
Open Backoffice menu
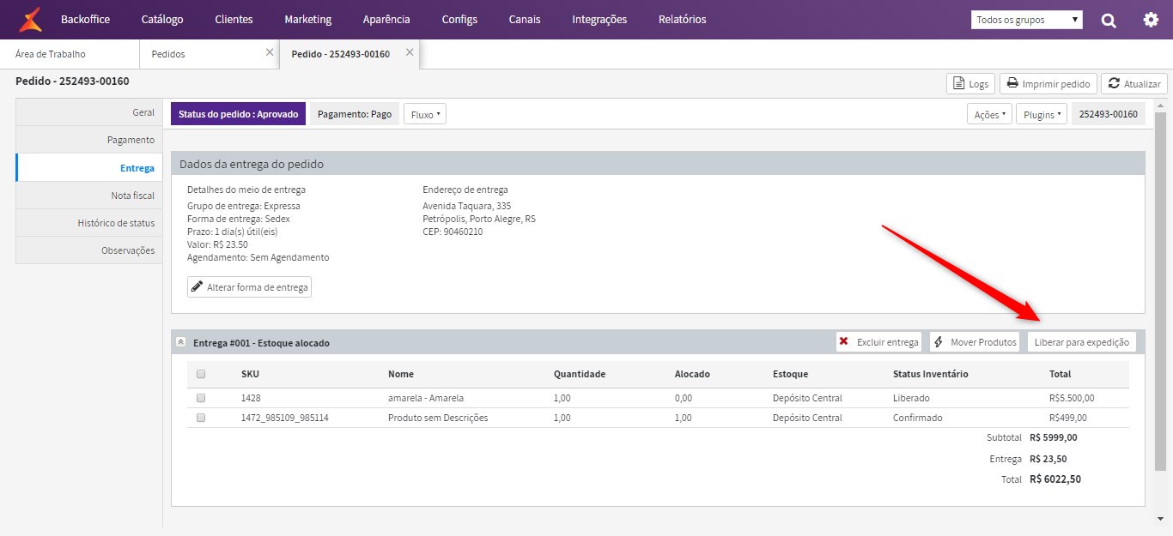85,19
